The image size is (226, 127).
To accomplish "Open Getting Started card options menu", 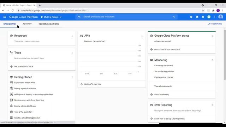I will pyautogui.click(x=72, y=77).
